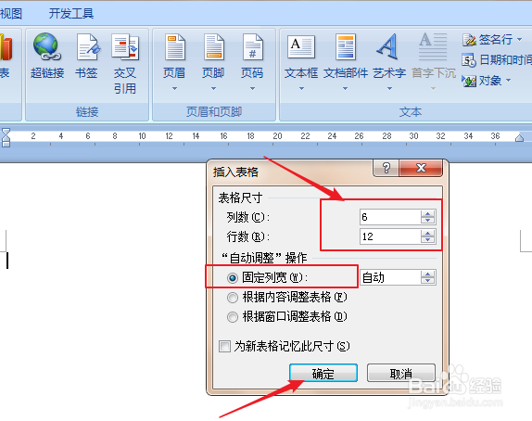This screenshot has width=532, height=421.
Task: Click the 自动 column width field
Action: (x=390, y=277)
